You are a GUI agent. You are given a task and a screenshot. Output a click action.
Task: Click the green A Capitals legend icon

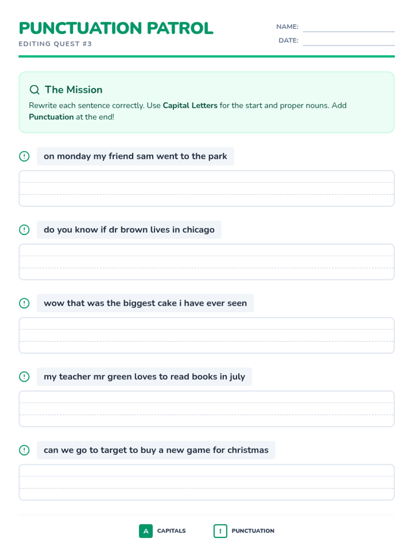[146, 531]
